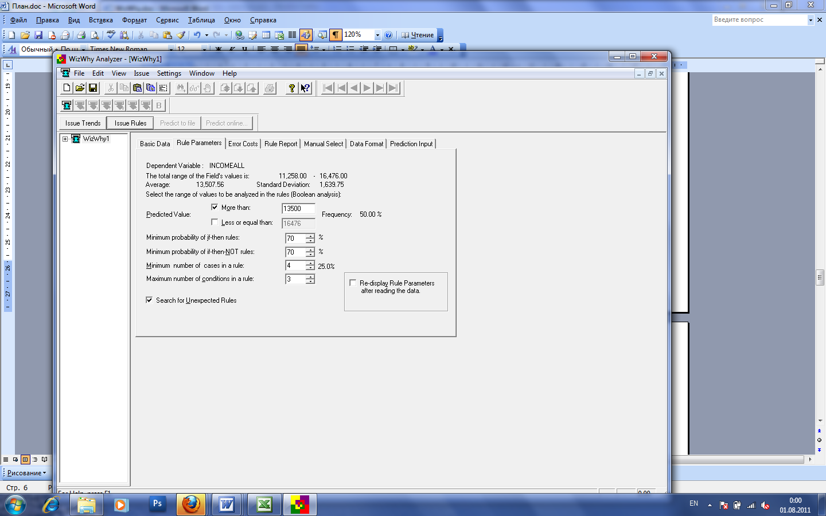
Task: Click the New document icon in WizWhy toolbar
Action: 67,88
